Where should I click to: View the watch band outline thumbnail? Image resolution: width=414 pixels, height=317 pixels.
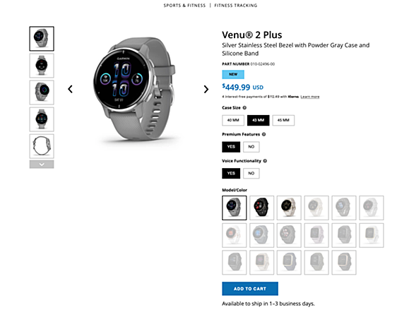(x=42, y=146)
